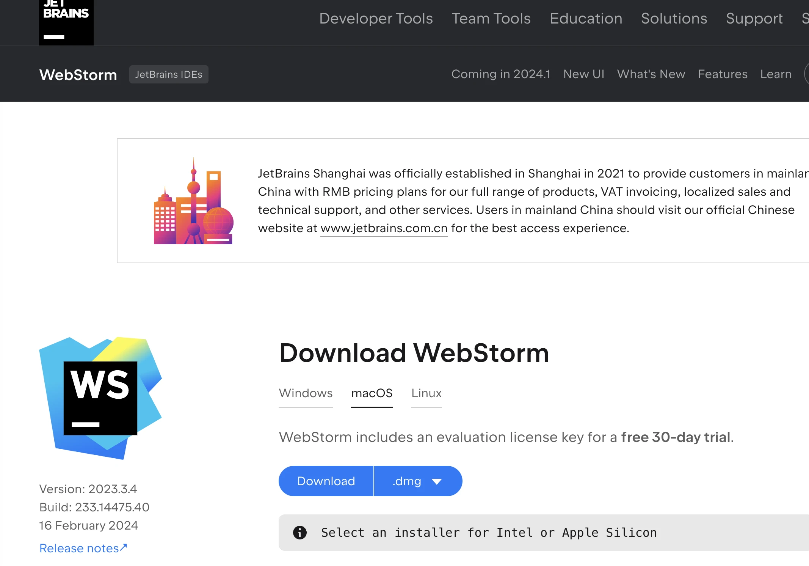Click the 16 February 2024 date

click(x=89, y=525)
